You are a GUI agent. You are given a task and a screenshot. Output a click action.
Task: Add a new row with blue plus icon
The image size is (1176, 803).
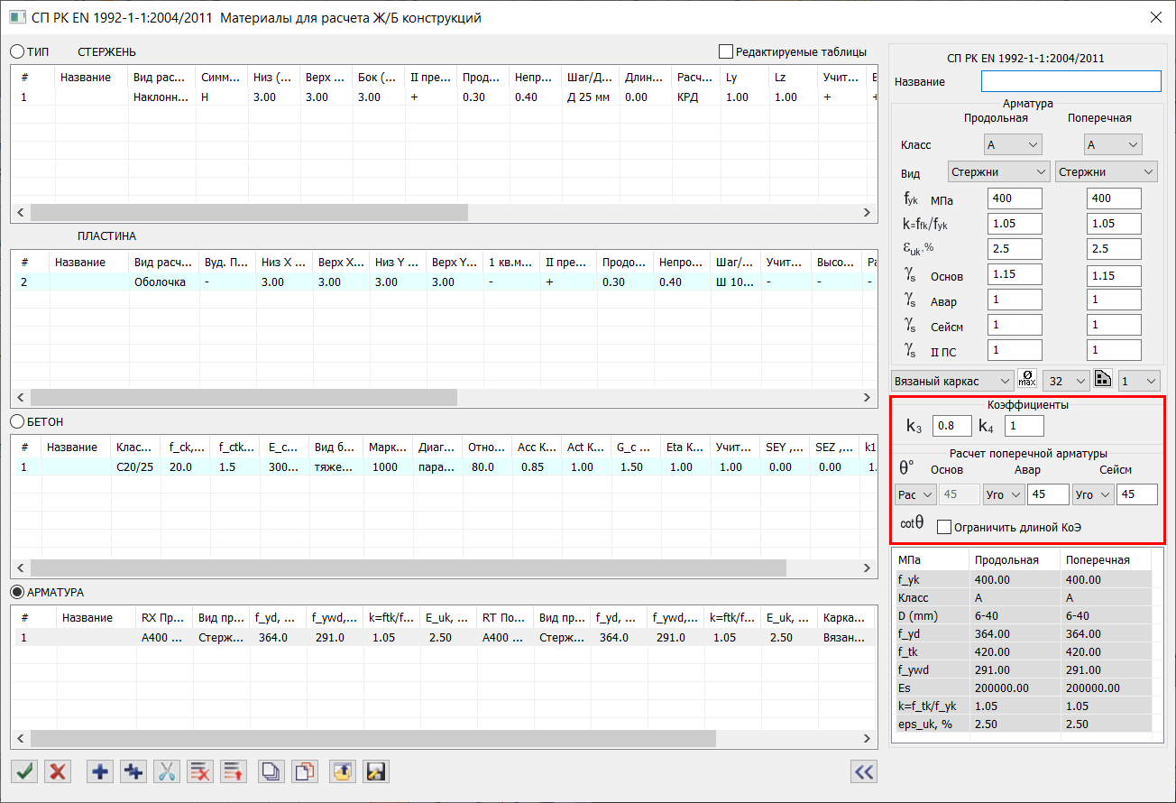point(100,771)
